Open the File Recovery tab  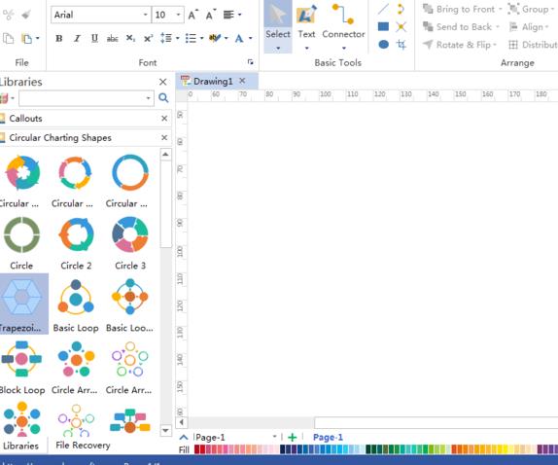pos(83,446)
